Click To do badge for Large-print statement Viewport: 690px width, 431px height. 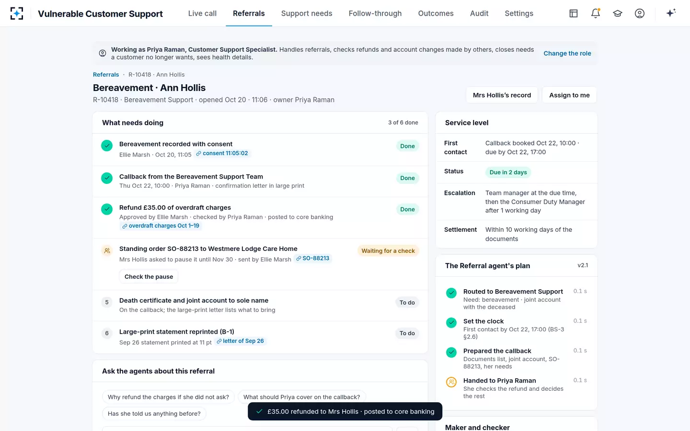pos(407,333)
